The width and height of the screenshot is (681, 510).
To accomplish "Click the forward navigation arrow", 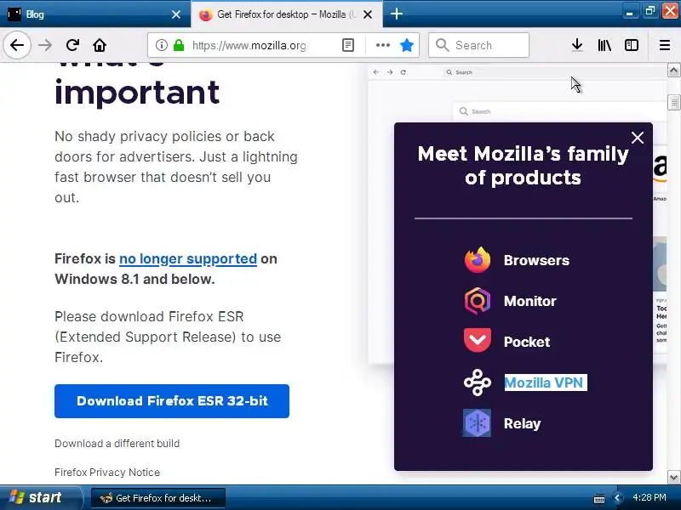I will [45, 45].
